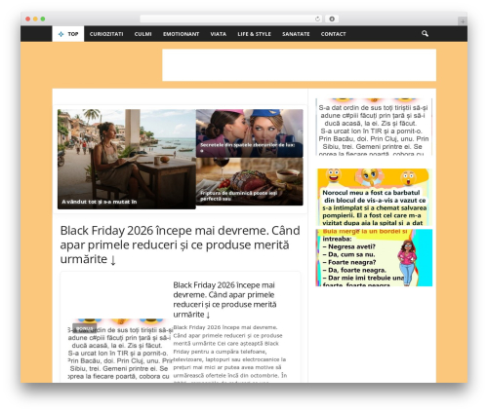Click the reload icon in the address bar
The image size is (488, 412).
(x=317, y=19)
